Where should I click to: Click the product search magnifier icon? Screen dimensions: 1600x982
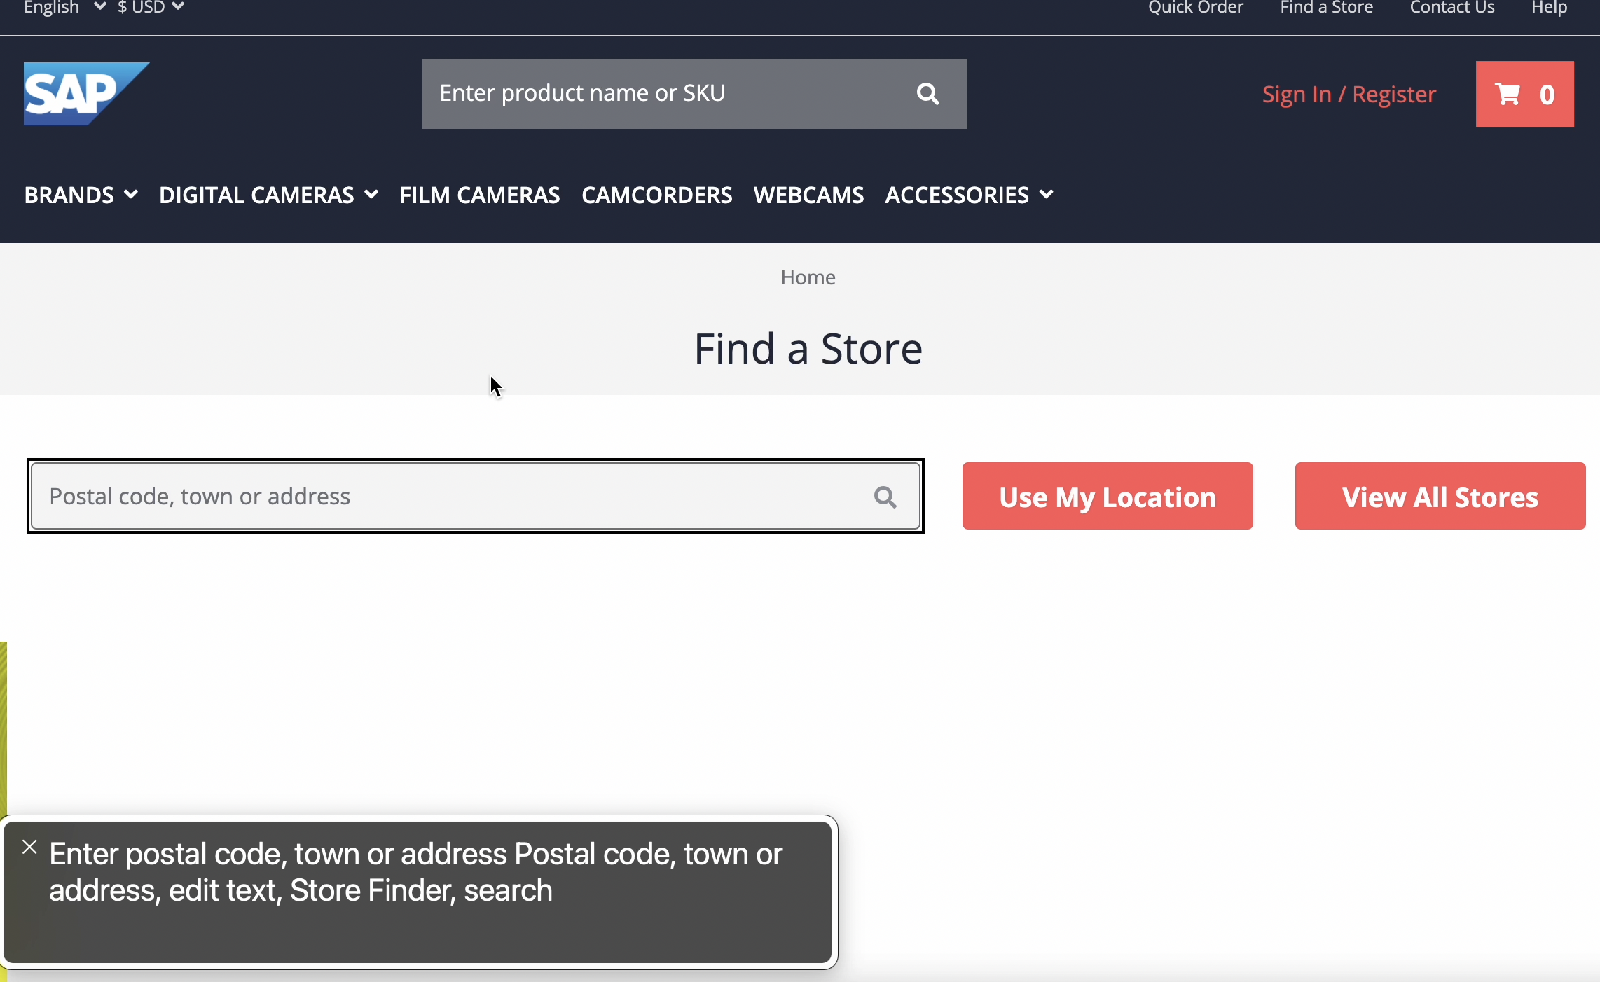[927, 94]
